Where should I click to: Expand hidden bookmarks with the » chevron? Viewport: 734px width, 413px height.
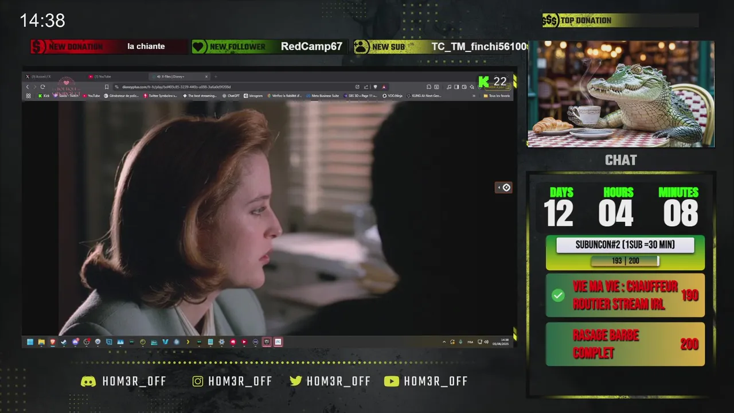474,96
